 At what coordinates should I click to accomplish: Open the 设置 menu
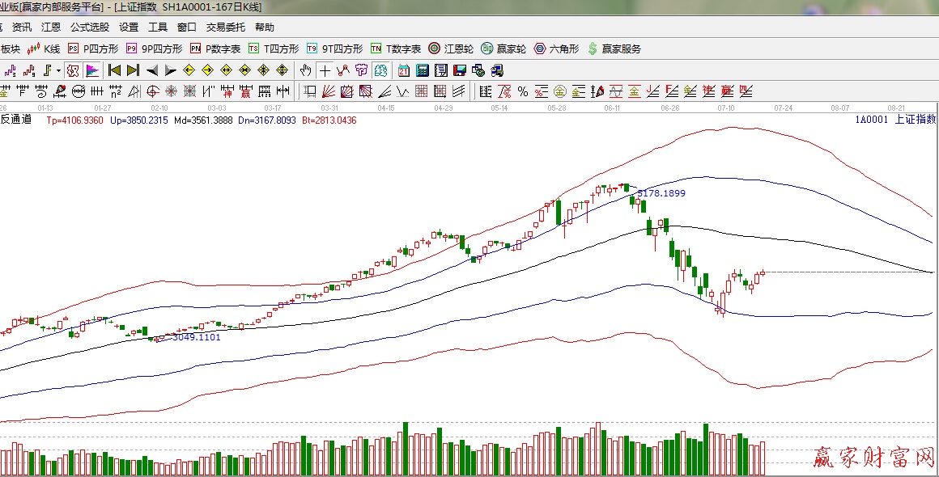[x=129, y=27]
